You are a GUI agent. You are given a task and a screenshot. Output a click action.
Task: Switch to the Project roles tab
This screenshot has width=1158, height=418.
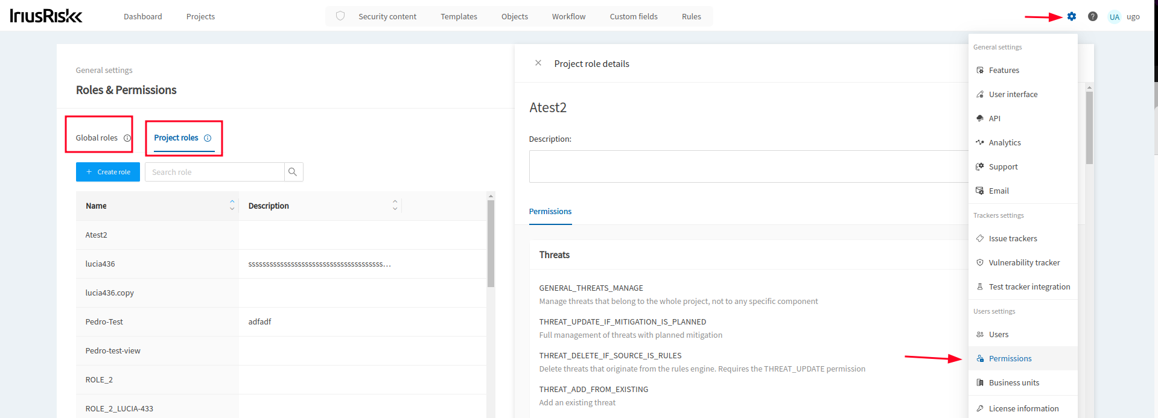pyautogui.click(x=176, y=138)
